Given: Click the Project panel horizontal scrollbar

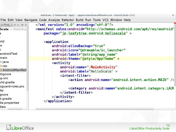Looking at the screenshot, I should (15, 109).
